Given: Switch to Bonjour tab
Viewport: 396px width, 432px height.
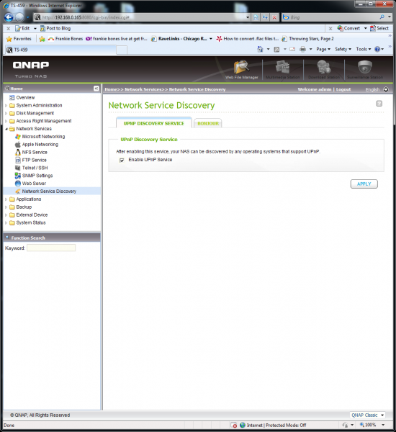Looking at the screenshot, I should click(208, 123).
